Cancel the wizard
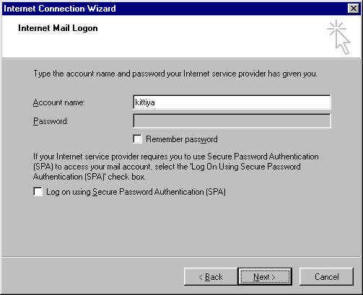The height and width of the screenshot is (295, 363). (x=326, y=277)
